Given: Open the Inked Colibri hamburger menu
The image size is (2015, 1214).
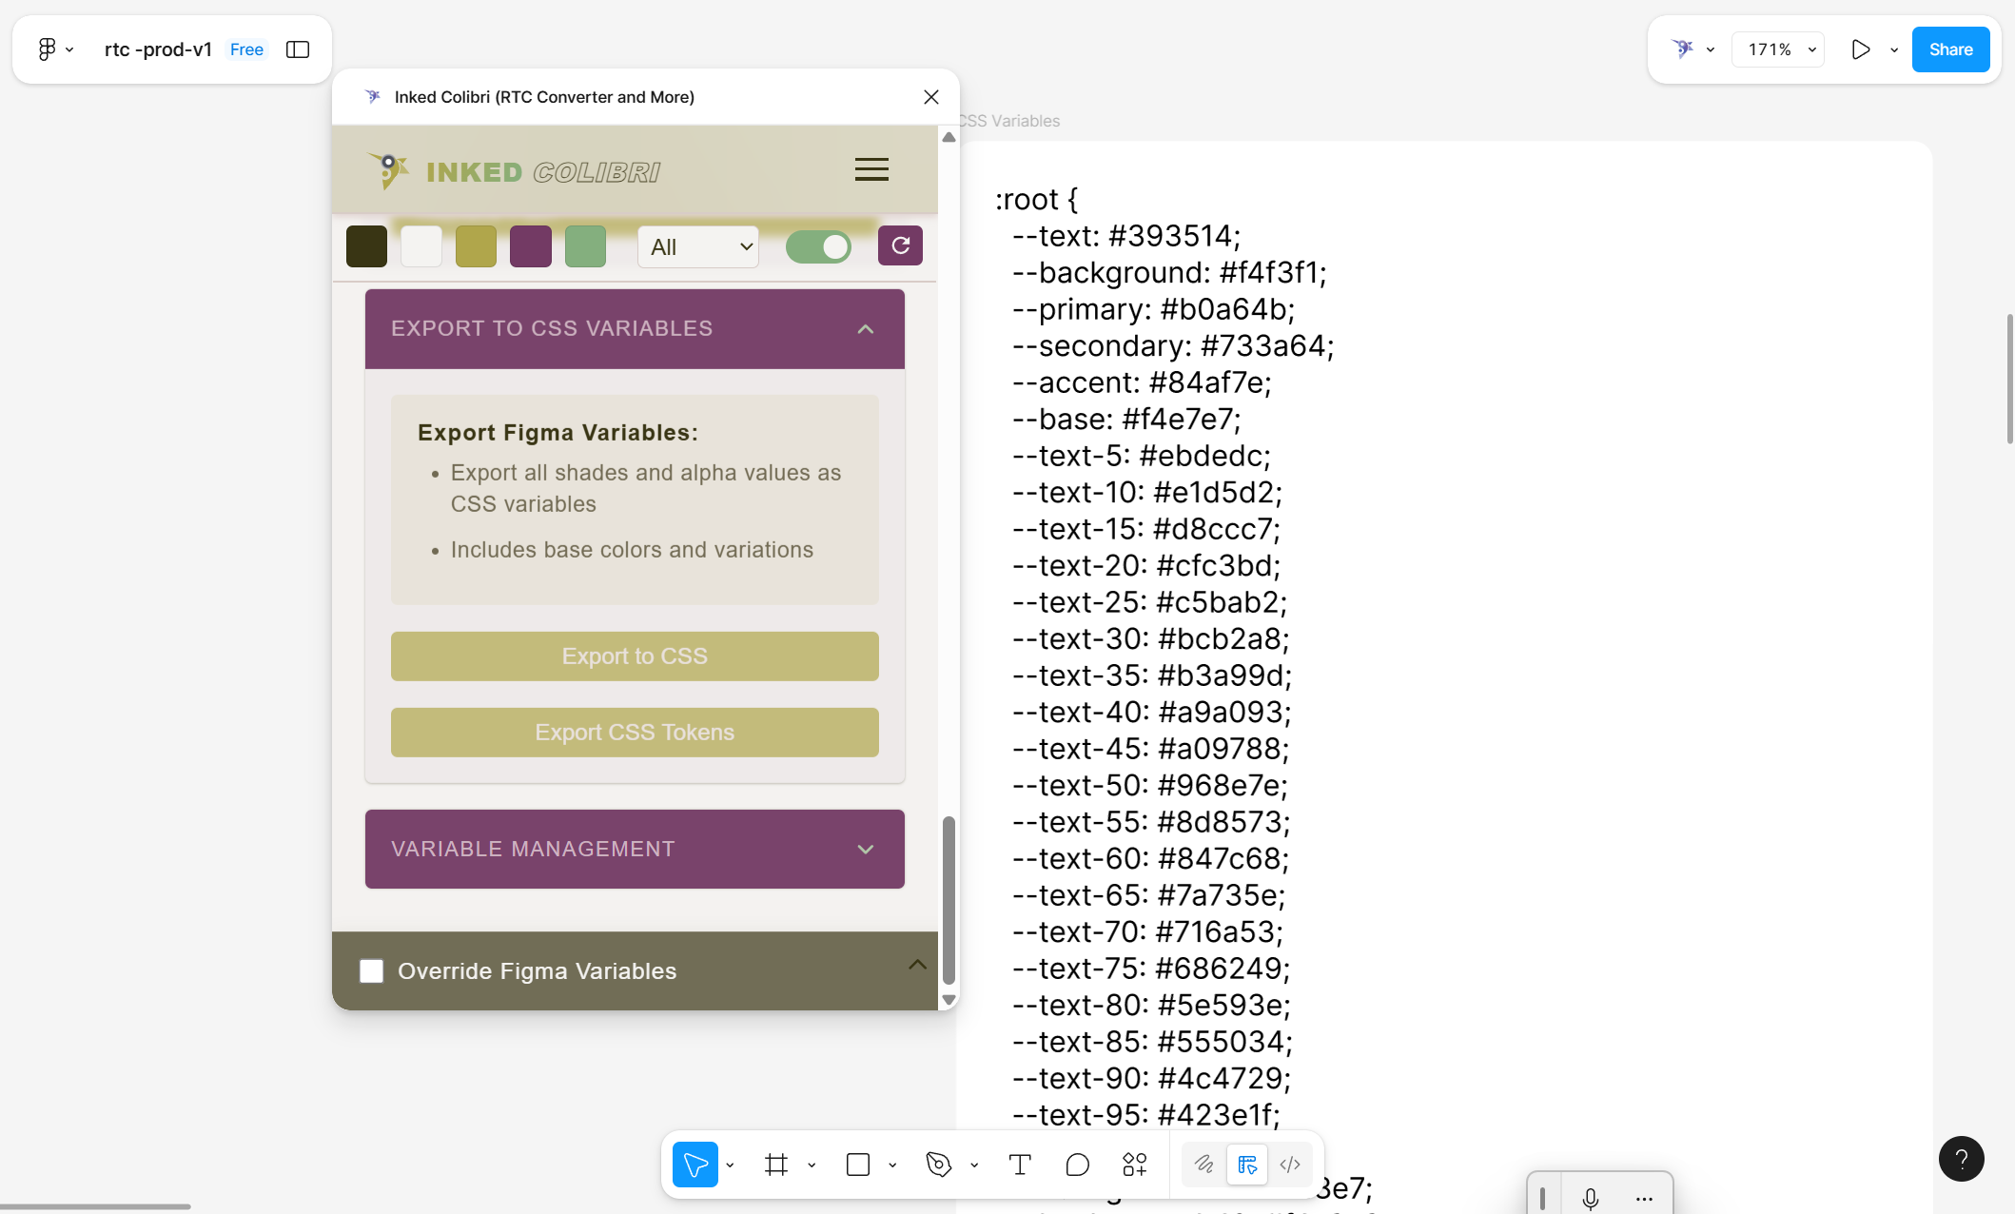Looking at the screenshot, I should (871, 168).
